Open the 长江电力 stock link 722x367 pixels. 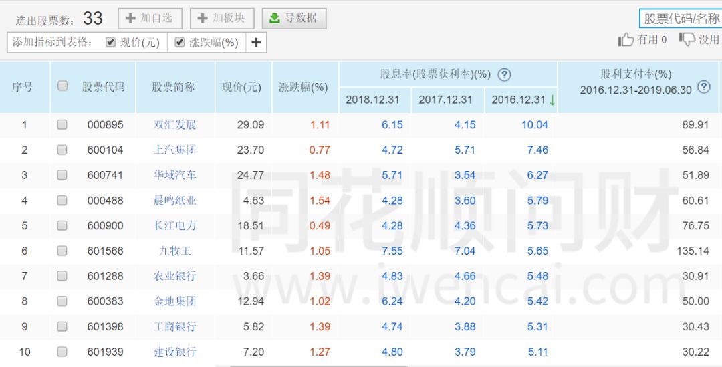[175, 226]
